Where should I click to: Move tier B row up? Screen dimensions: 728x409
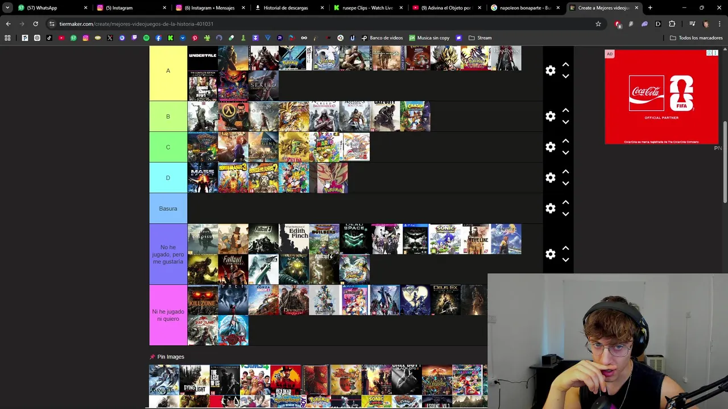[x=565, y=111]
